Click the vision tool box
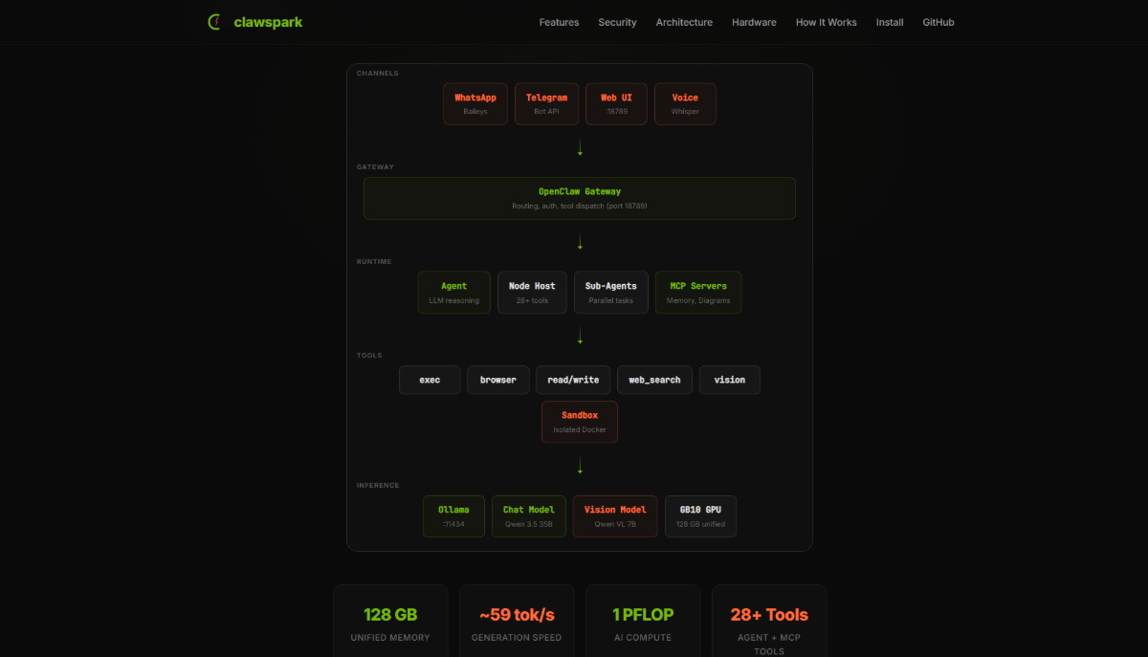 (x=730, y=380)
